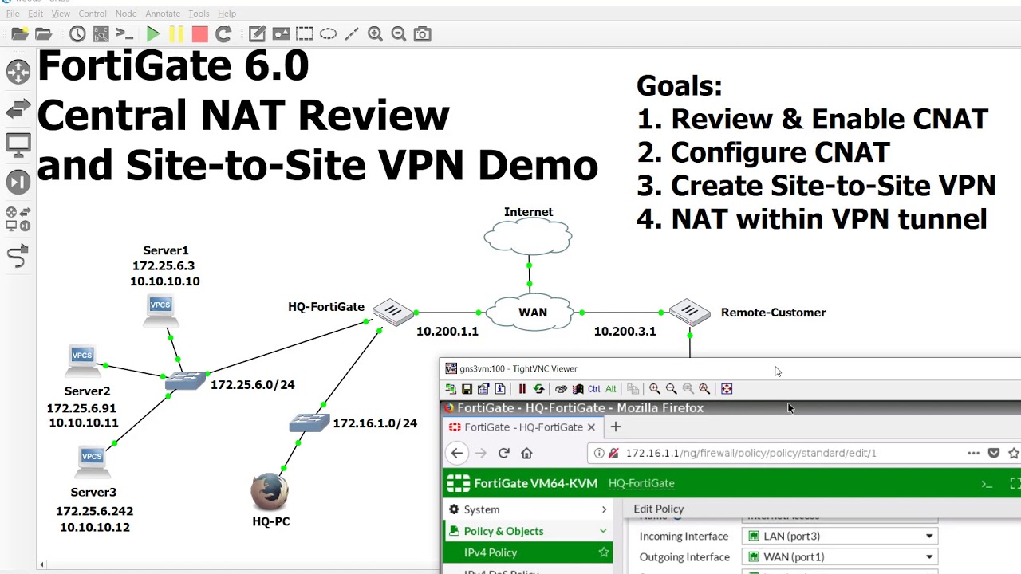Select the HQ-PC Firefox node

[x=270, y=492]
